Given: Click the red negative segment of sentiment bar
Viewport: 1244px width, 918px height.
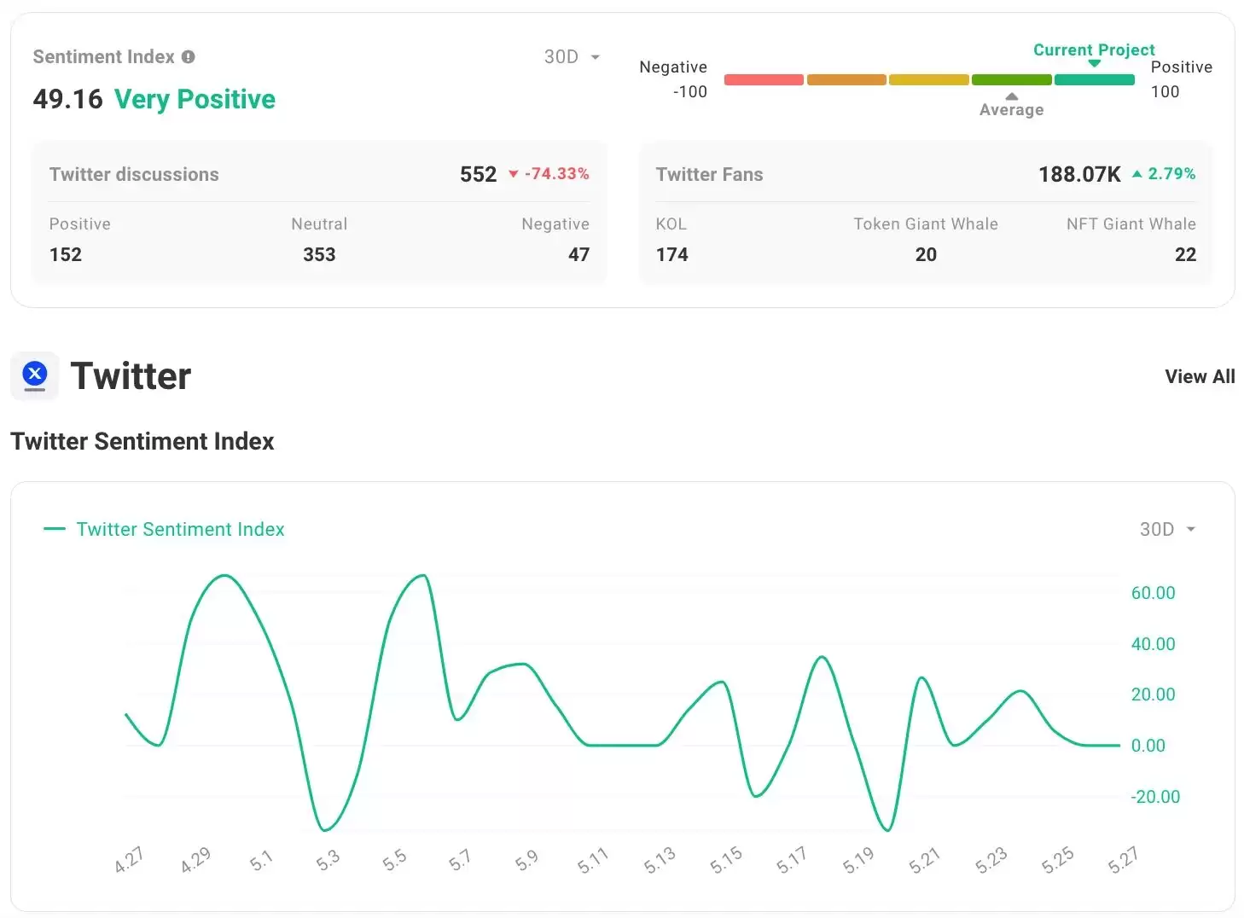Looking at the screenshot, I should coord(763,80).
